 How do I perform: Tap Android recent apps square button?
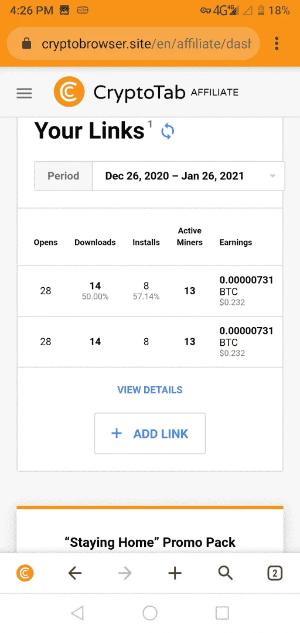click(222, 613)
